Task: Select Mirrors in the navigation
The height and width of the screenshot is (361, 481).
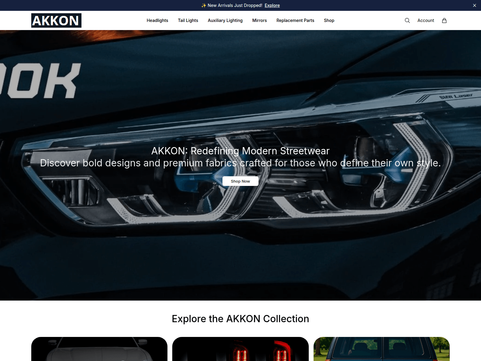Action: pyautogui.click(x=259, y=20)
